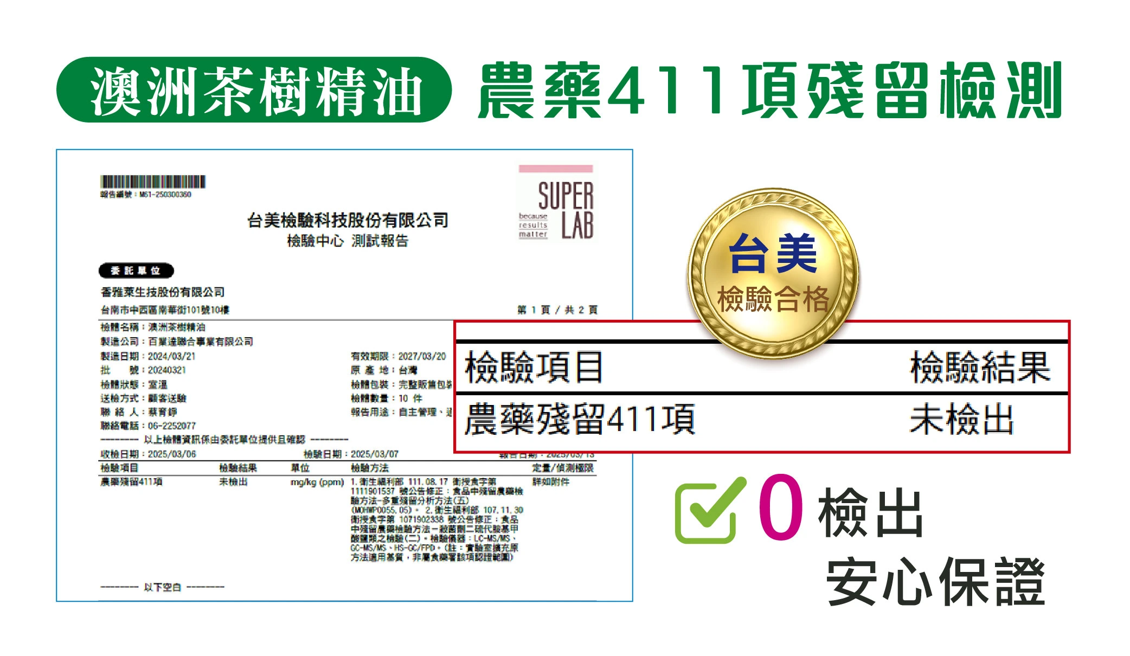Click the 委託單位 black label badge
Image resolution: width=1130 pixels, height=656 pixels.
tap(136, 271)
